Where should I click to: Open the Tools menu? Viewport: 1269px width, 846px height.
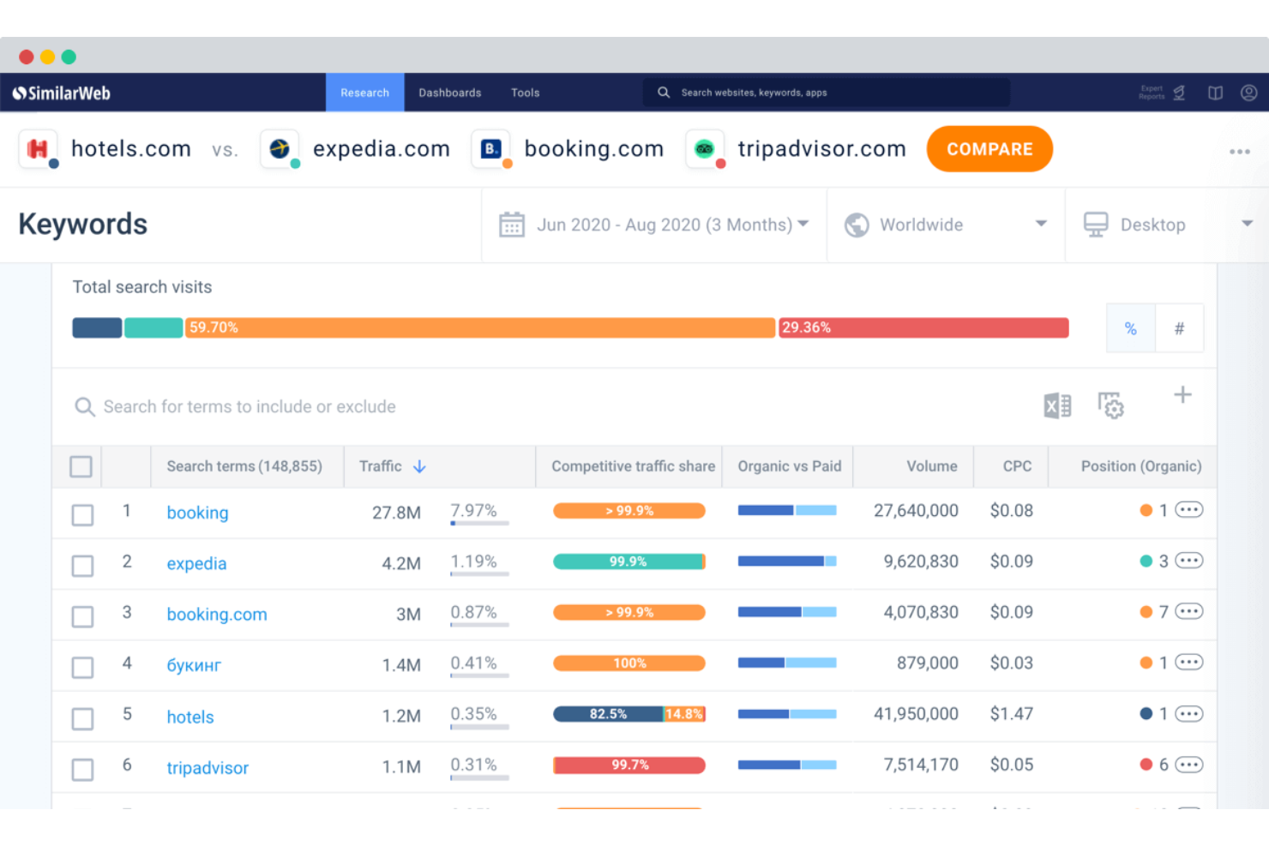pyautogui.click(x=525, y=93)
